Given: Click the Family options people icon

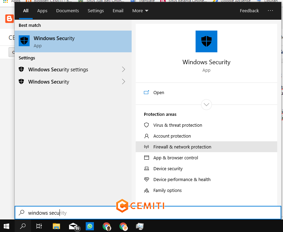Looking at the screenshot, I should click(x=147, y=190).
